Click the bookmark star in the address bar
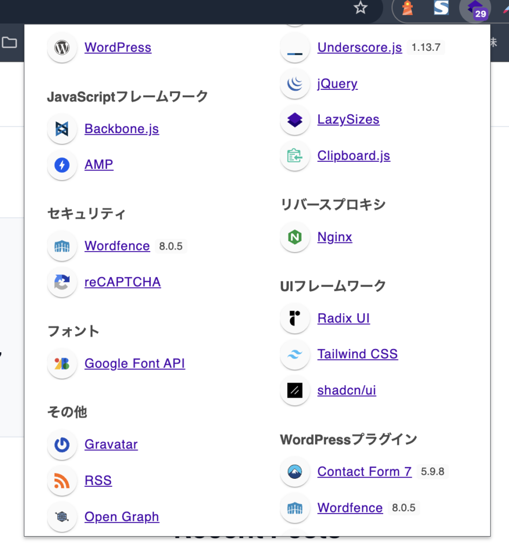Image resolution: width=509 pixels, height=554 pixels. click(360, 8)
